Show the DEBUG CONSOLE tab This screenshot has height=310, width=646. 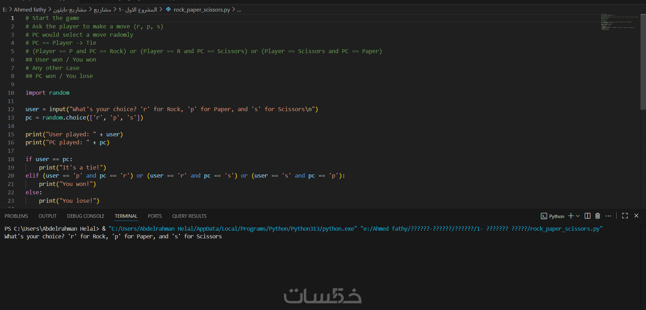coord(86,216)
